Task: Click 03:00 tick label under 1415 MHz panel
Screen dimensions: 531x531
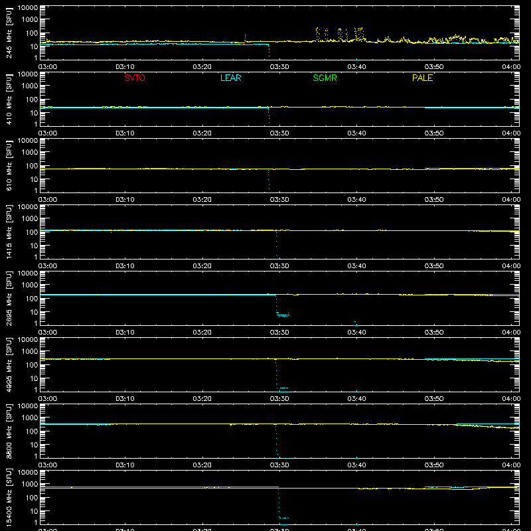Action: [x=48, y=266]
